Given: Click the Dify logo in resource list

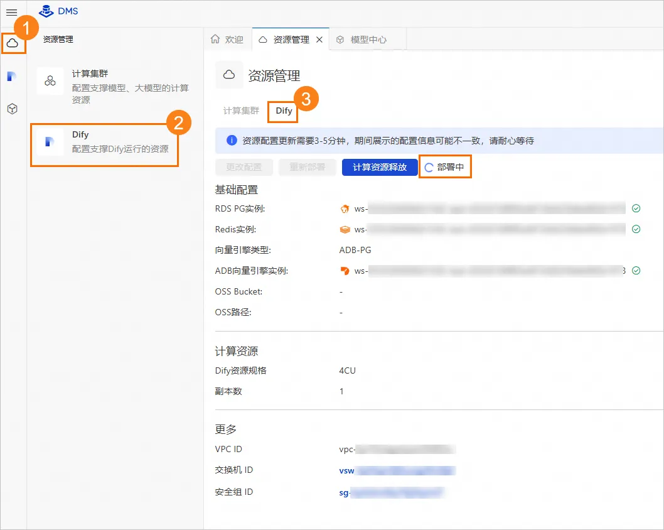Looking at the screenshot, I should pos(50,141).
